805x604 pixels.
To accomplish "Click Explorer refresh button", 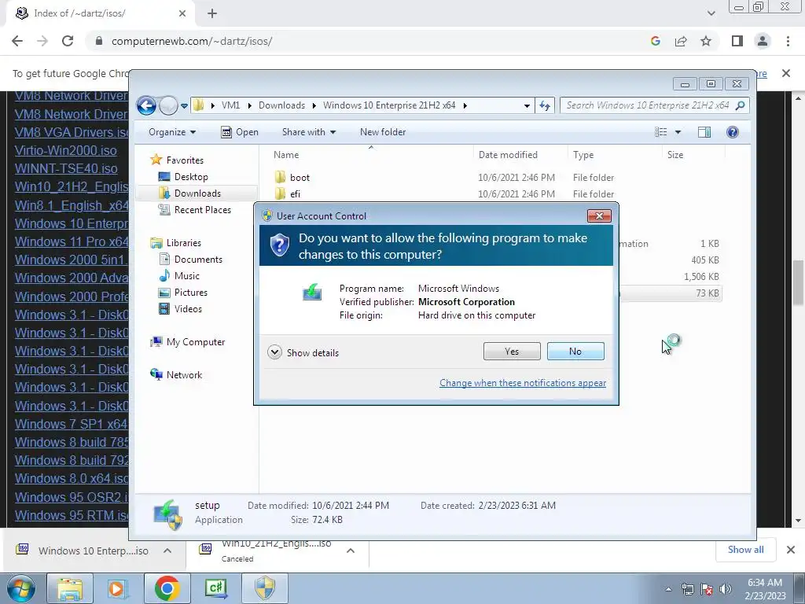I will point(544,105).
